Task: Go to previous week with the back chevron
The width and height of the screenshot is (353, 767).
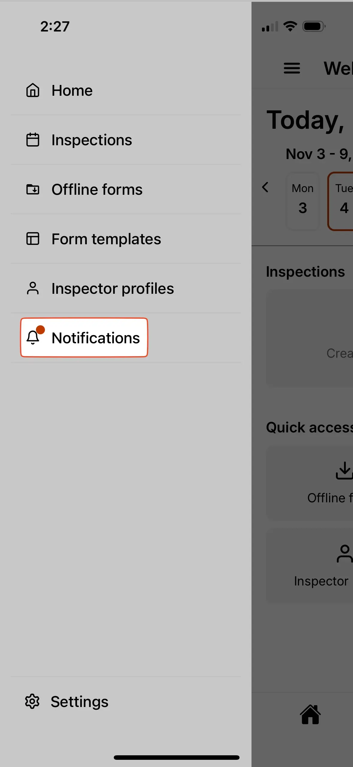Action: (x=266, y=187)
